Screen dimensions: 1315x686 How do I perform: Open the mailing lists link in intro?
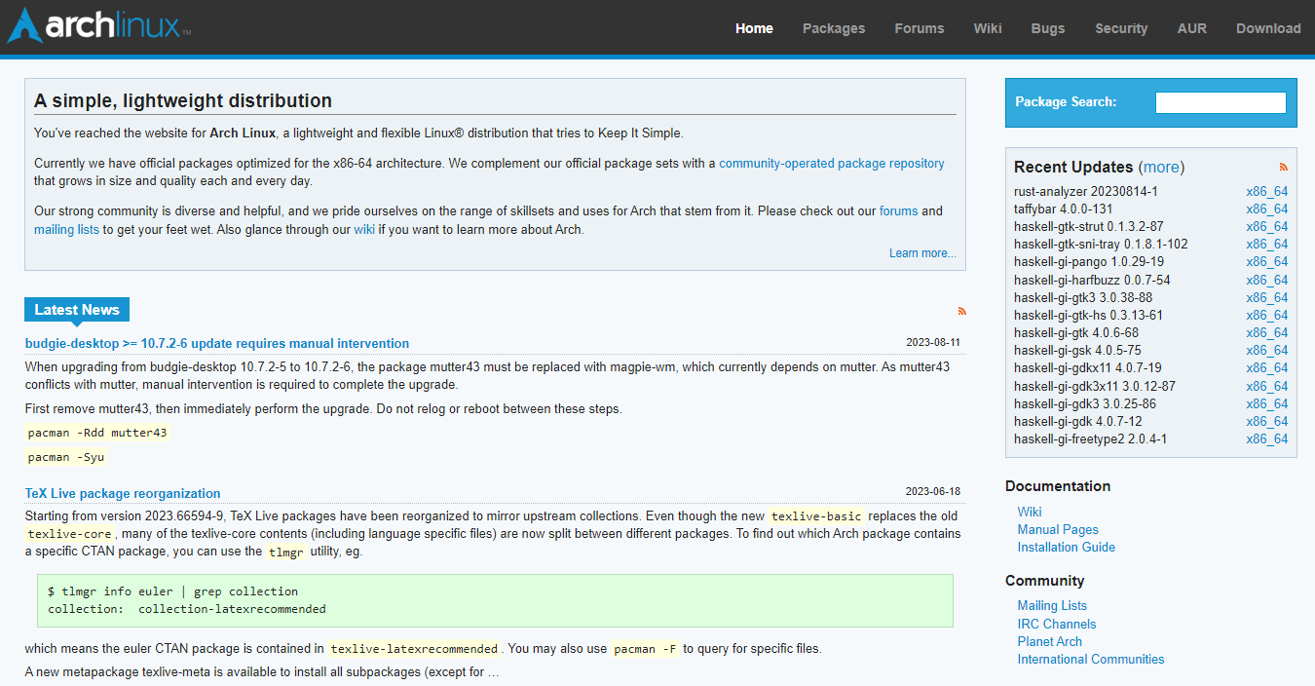[66, 230]
